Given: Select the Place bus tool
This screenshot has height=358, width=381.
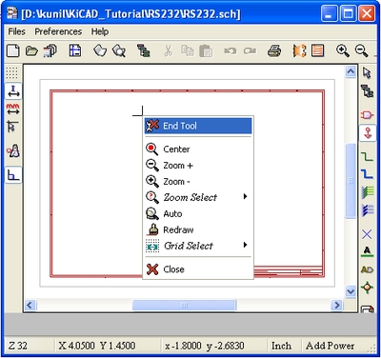Looking at the screenshot, I should (x=368, y=174).
